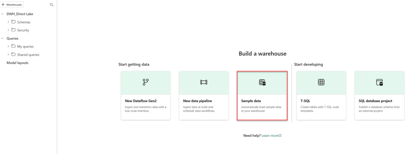The width and height of the screenshot is (411, 154).
Task: Expand the Shared queries folder chevron
Action: (x=8, y=55)
